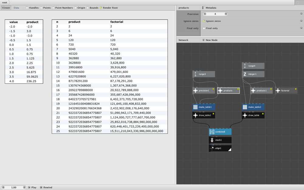Click the Precision value field
304x190 pixels.
coord(215,14)
